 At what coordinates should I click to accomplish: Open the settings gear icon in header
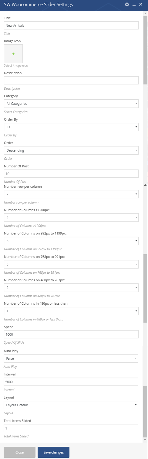127,5
